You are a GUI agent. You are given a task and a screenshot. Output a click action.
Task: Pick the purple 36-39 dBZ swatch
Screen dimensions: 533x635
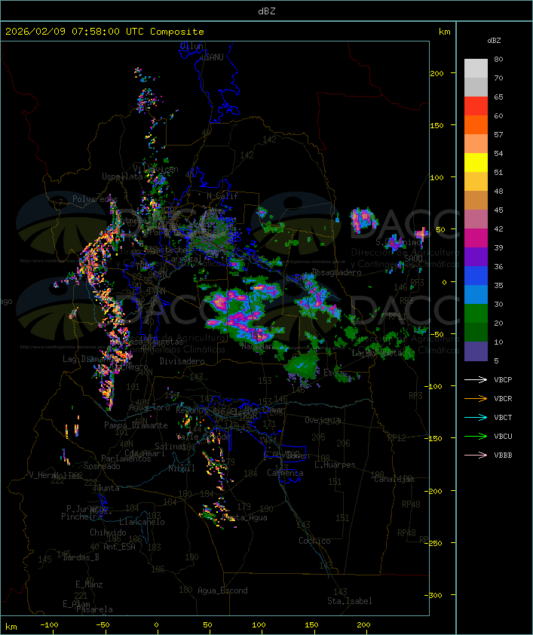476,256
